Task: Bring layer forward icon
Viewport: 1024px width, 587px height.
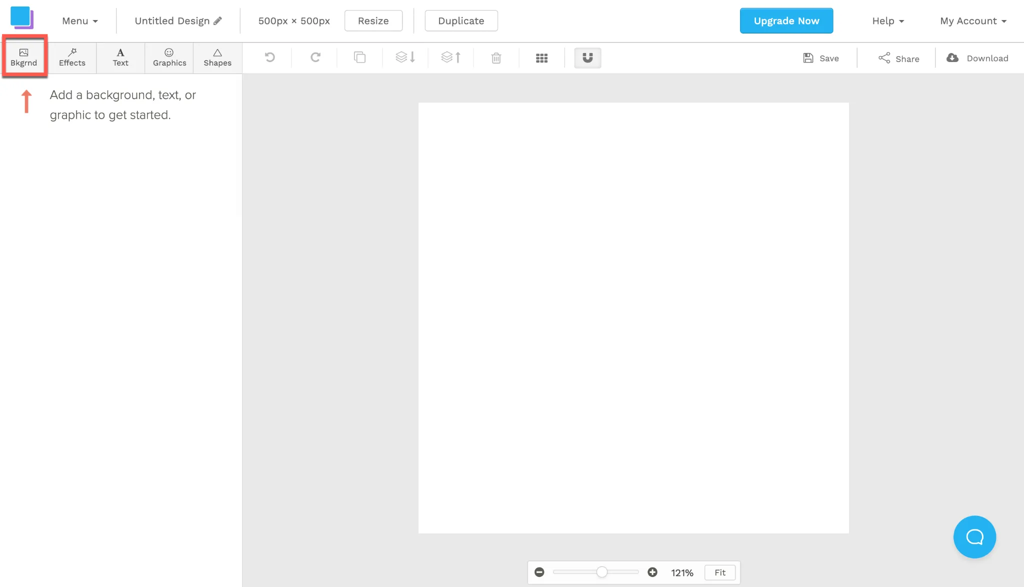Action: pos(451,58)
